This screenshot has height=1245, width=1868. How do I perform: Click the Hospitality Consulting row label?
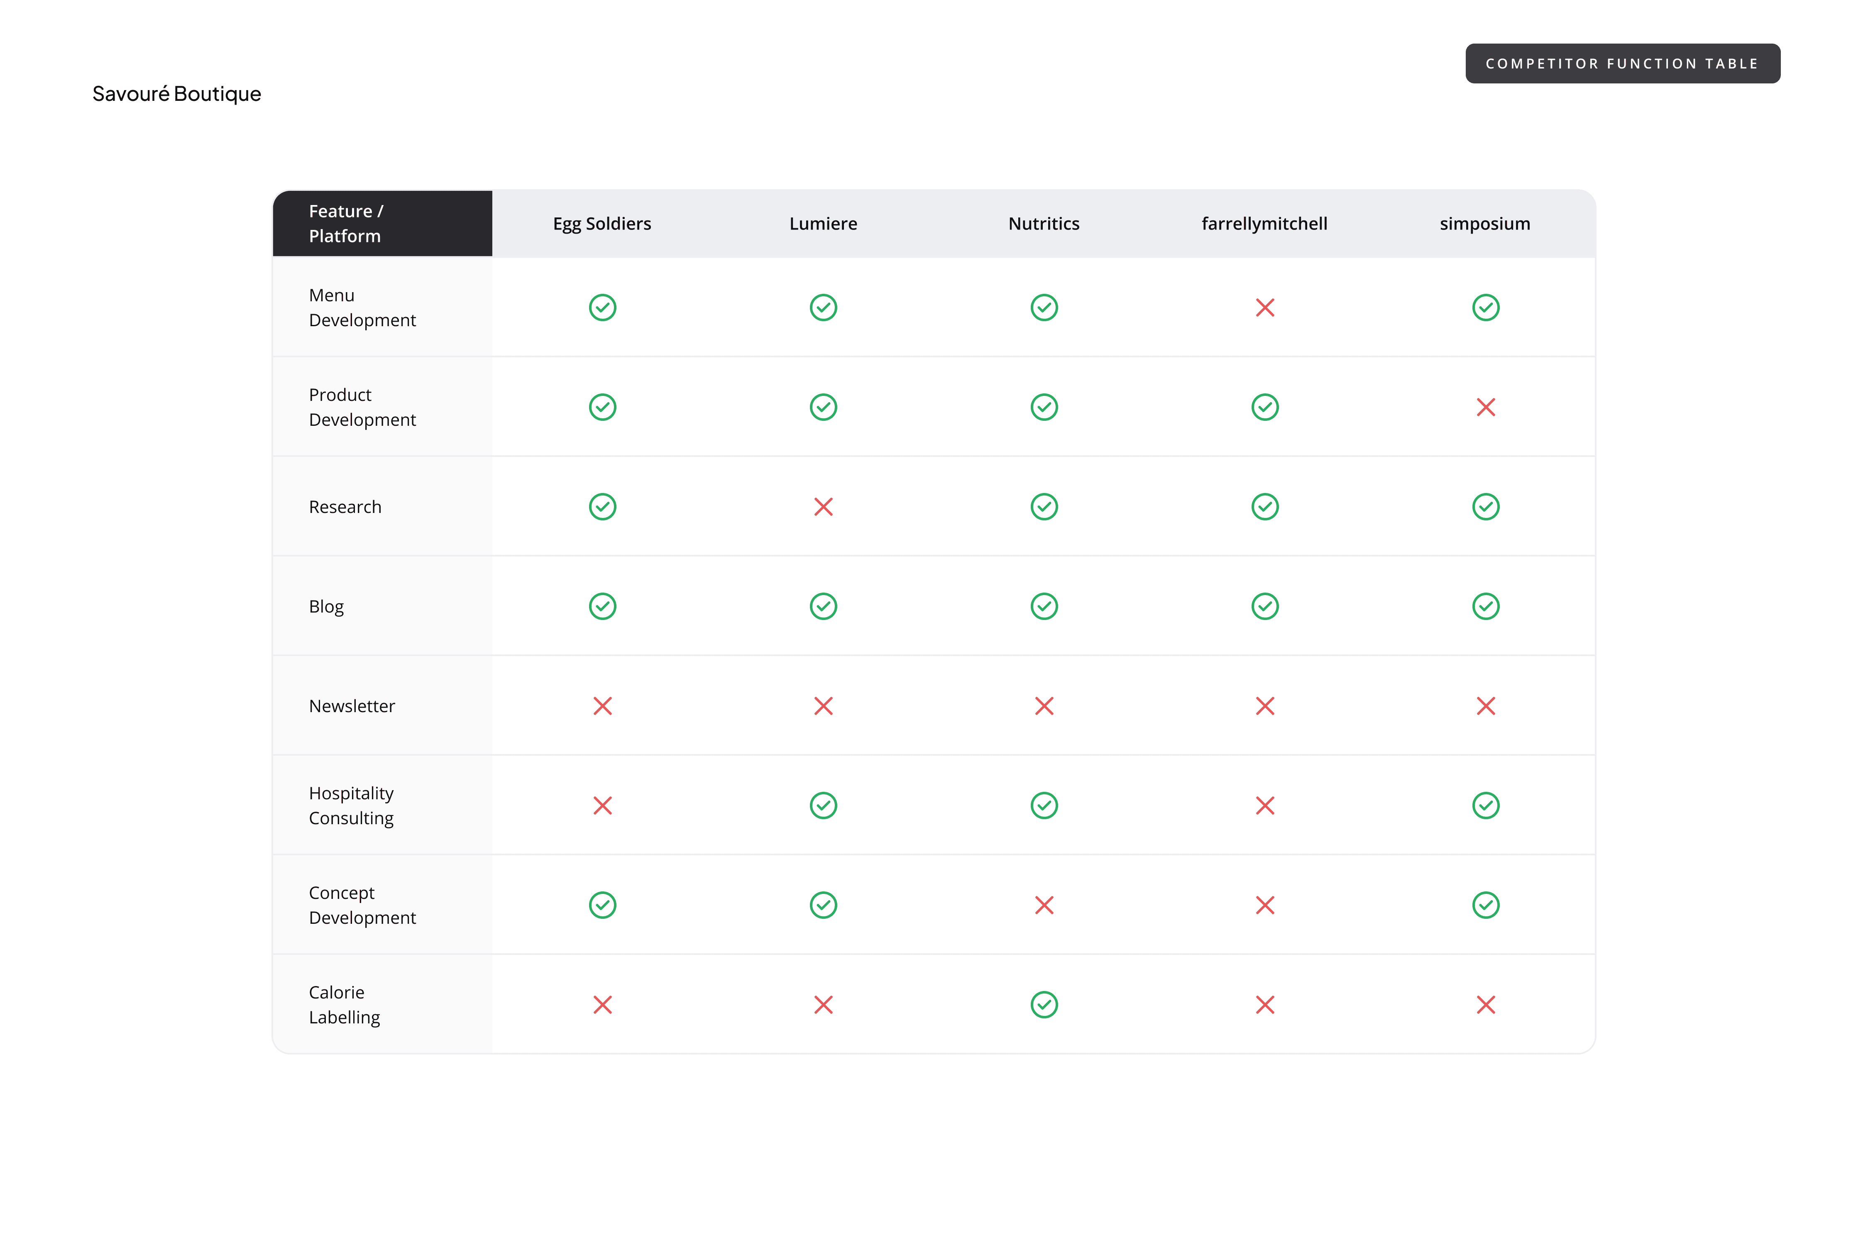pyautogui.click(x=351, y=805)
